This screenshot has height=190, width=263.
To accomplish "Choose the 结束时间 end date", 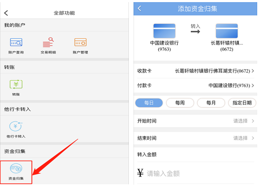I will tap(195, 138).
